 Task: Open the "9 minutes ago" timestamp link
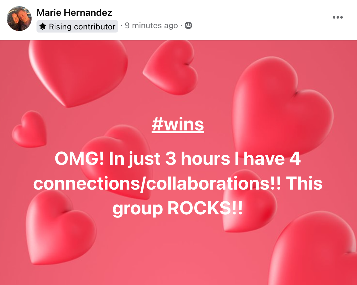point(151,25)
